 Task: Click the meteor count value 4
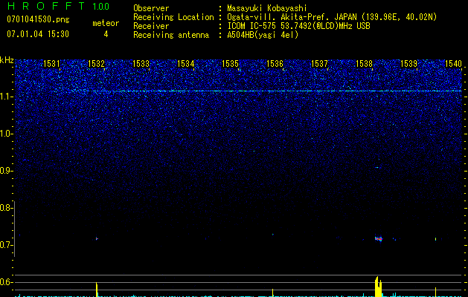pyautogui.click(x=106, y=34)
